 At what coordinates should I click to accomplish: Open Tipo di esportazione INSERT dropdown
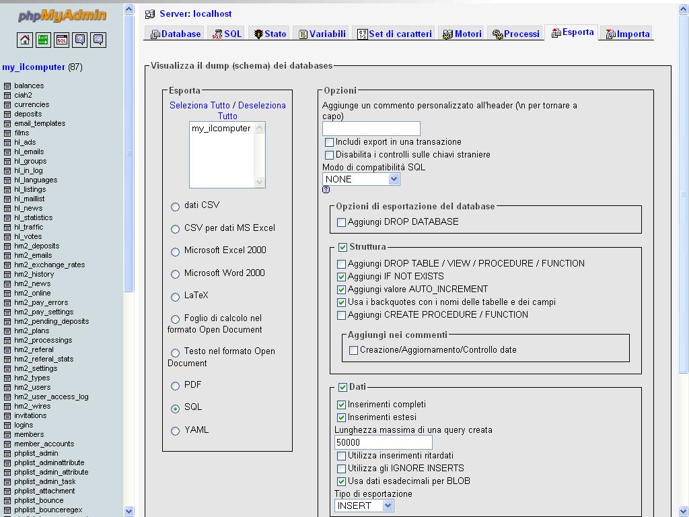(x=364, y=506)
